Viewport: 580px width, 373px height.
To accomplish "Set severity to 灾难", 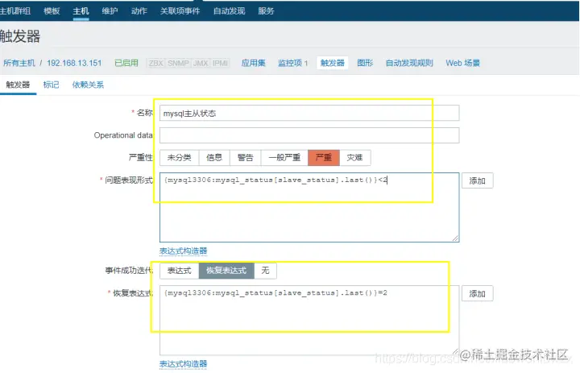I will (354, 158).
